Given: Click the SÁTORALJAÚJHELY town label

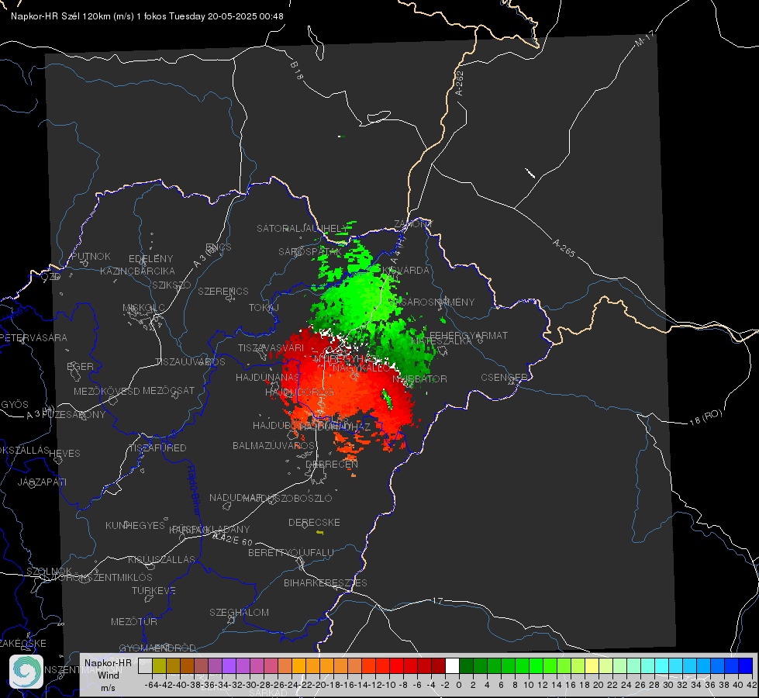Looking at the screenshot, I should click(x=302, y=228).
